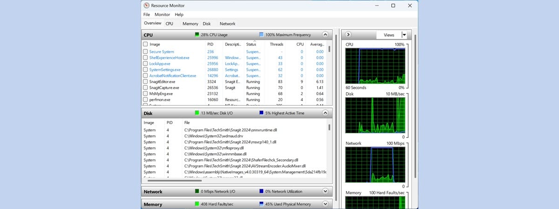Check the AcrobatNotificationClient.exe process box
Image resolution: width=559 pixels, height=209 pixels.
(145, 76)
